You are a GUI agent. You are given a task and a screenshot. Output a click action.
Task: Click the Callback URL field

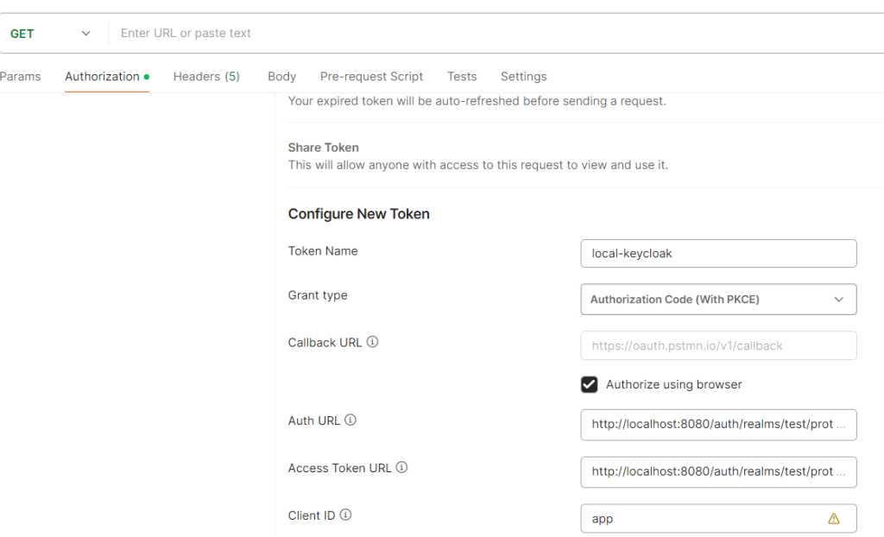pos(718,345)
